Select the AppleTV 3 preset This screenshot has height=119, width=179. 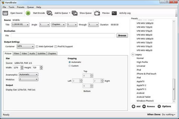(x=141, y=89)
